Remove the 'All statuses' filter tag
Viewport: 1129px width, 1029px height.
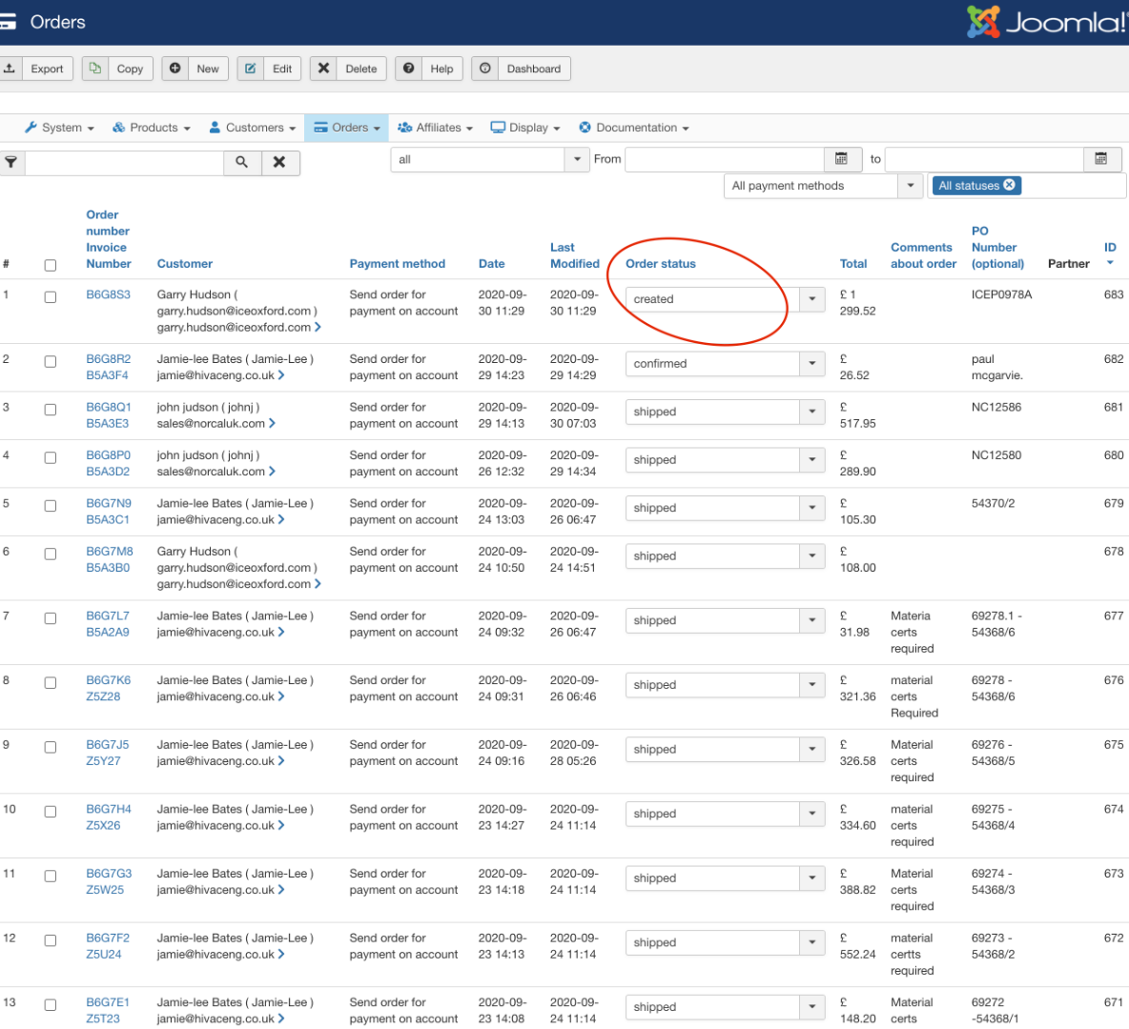[x=1010, y=185]
